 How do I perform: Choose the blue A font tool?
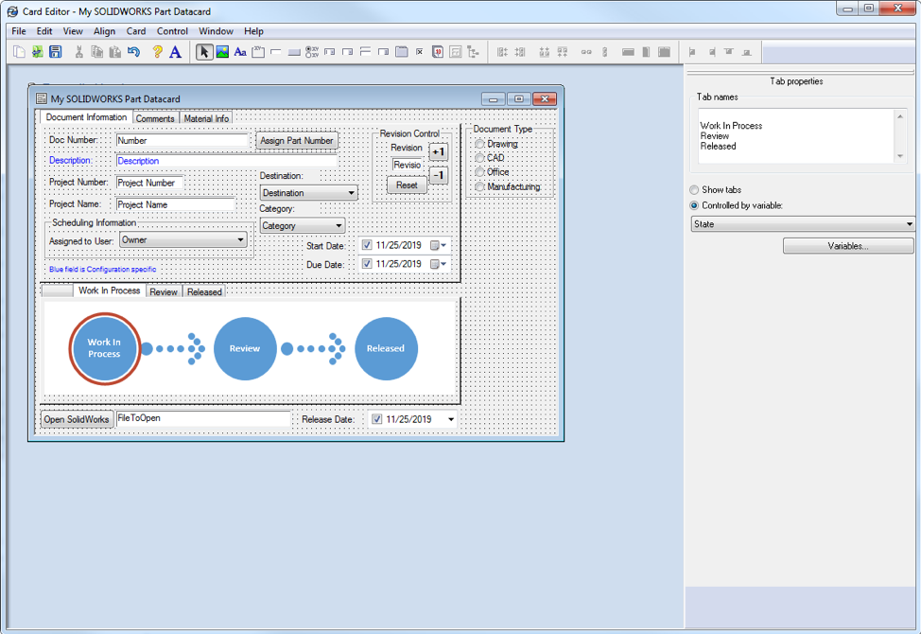[175, 52]
